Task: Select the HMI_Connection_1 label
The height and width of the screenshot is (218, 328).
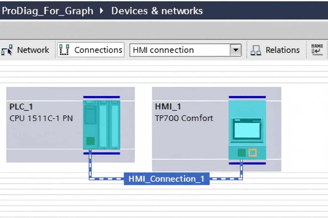Action: [x=167, y=179]
